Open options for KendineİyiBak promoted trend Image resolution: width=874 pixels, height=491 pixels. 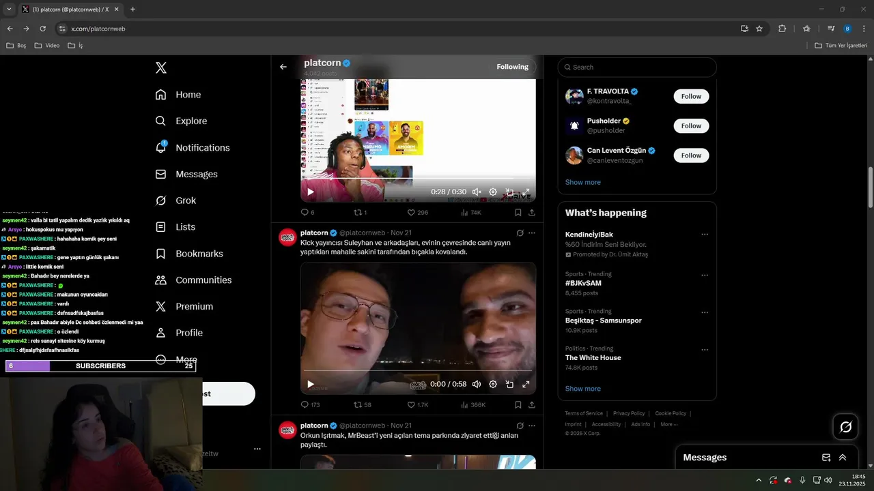tap(705, 235)
